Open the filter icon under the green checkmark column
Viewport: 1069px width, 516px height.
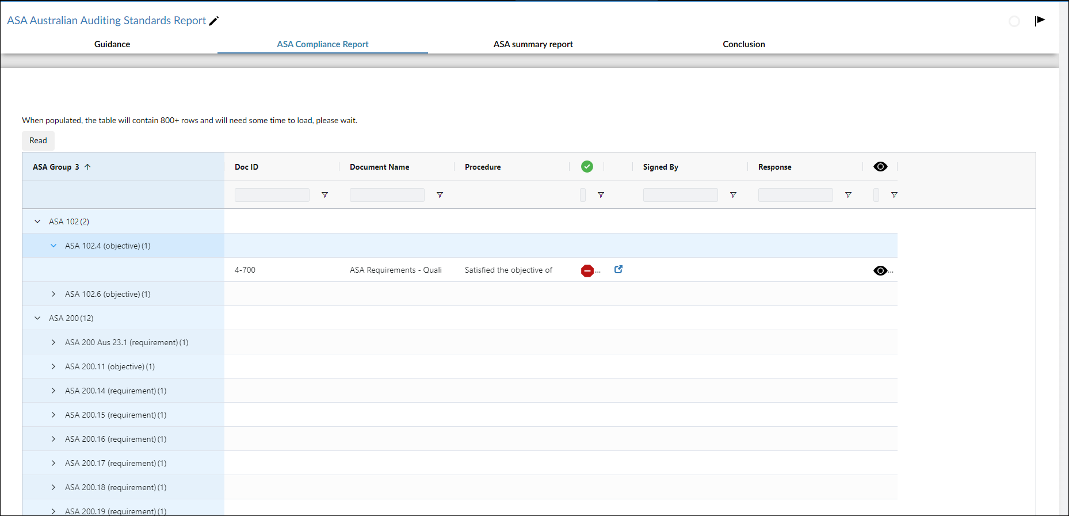pos(601,195)
